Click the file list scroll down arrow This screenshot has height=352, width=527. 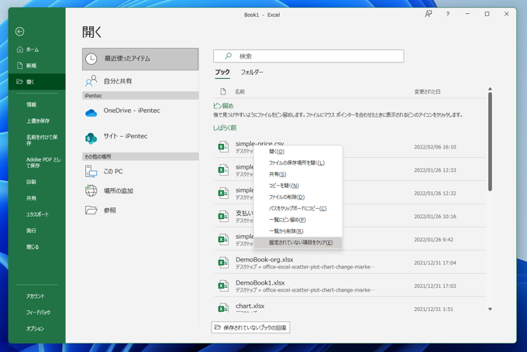[490, 309]
